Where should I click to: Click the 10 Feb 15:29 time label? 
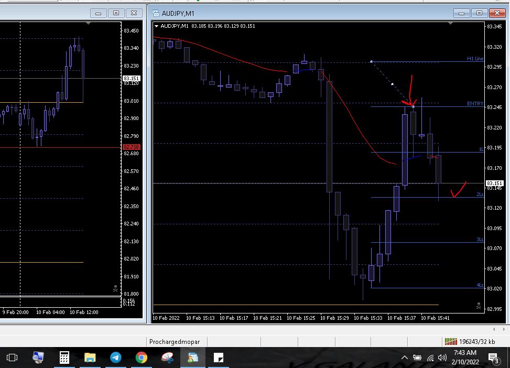[x=334, y=318]
